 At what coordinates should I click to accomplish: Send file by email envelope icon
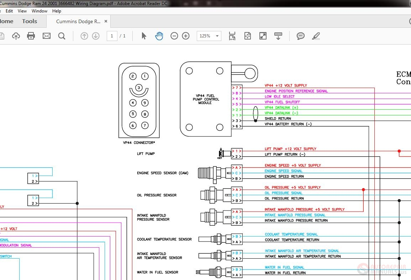[47, 36]
